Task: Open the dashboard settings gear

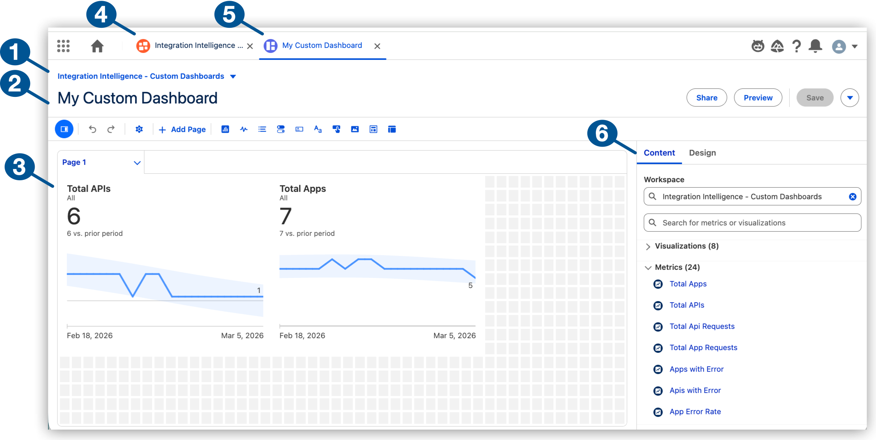Action: 139,129
